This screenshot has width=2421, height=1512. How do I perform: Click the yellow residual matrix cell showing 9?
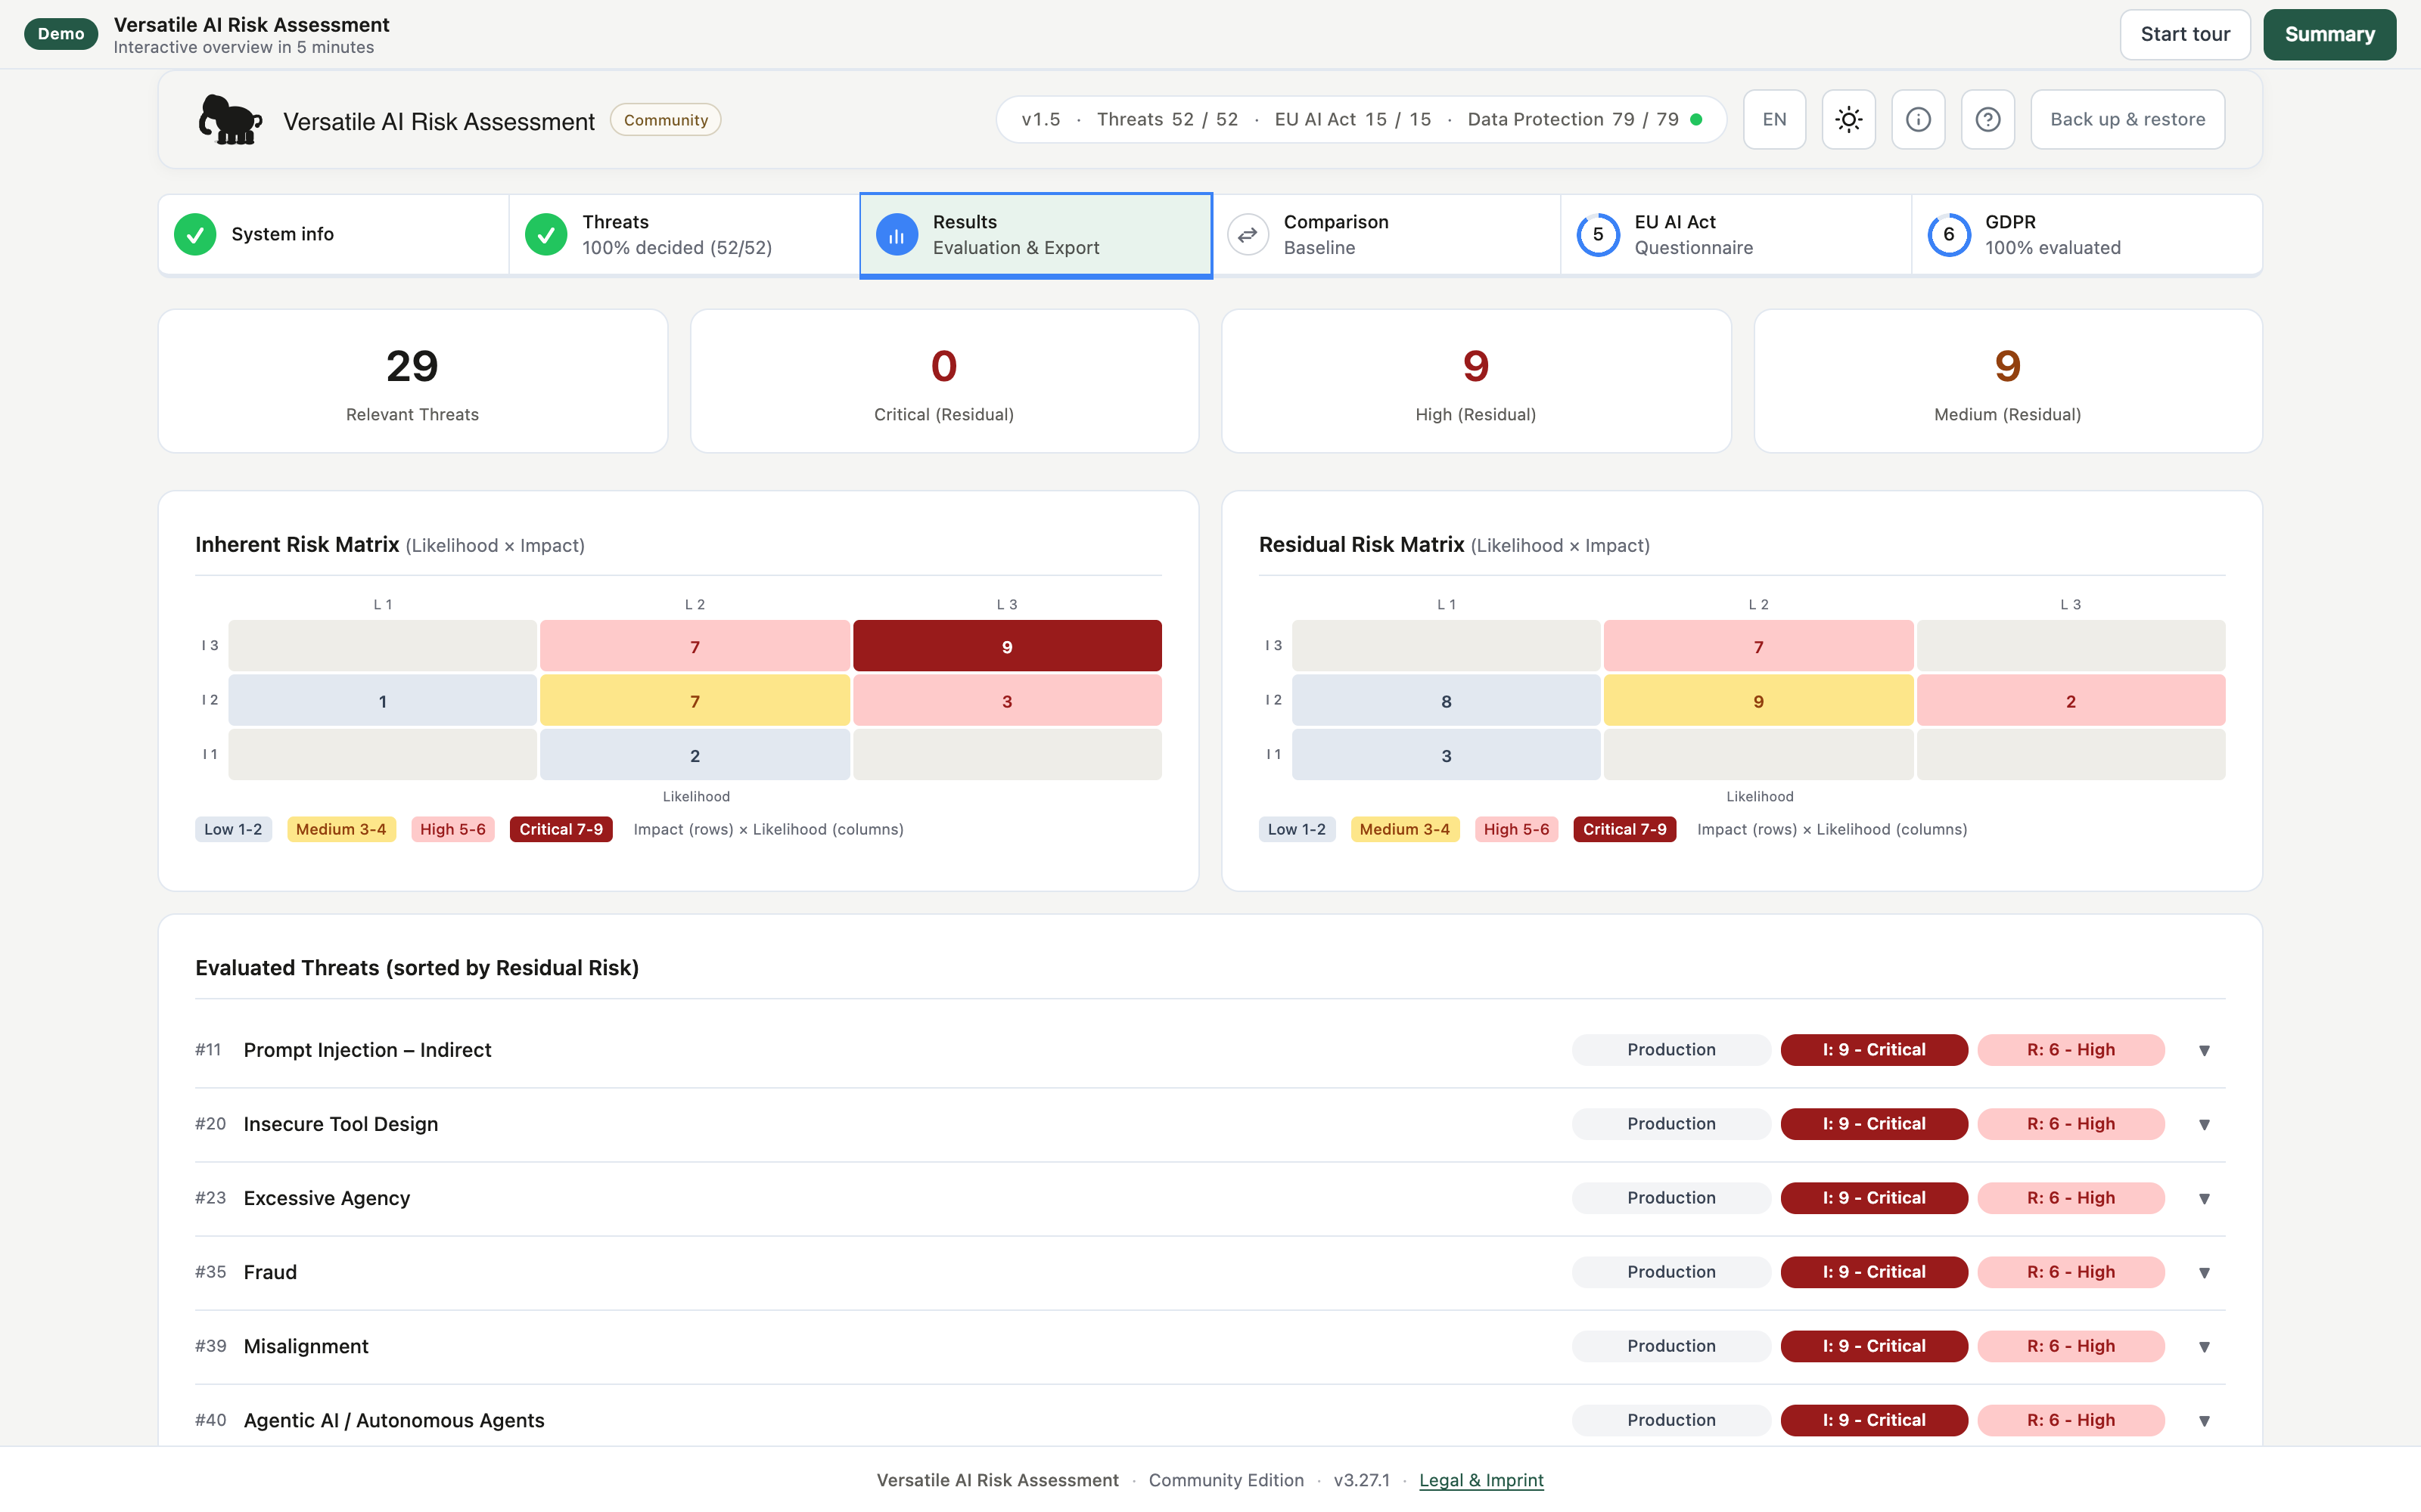1757,701
